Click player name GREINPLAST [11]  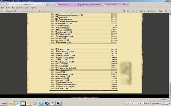tap(65, 51)
